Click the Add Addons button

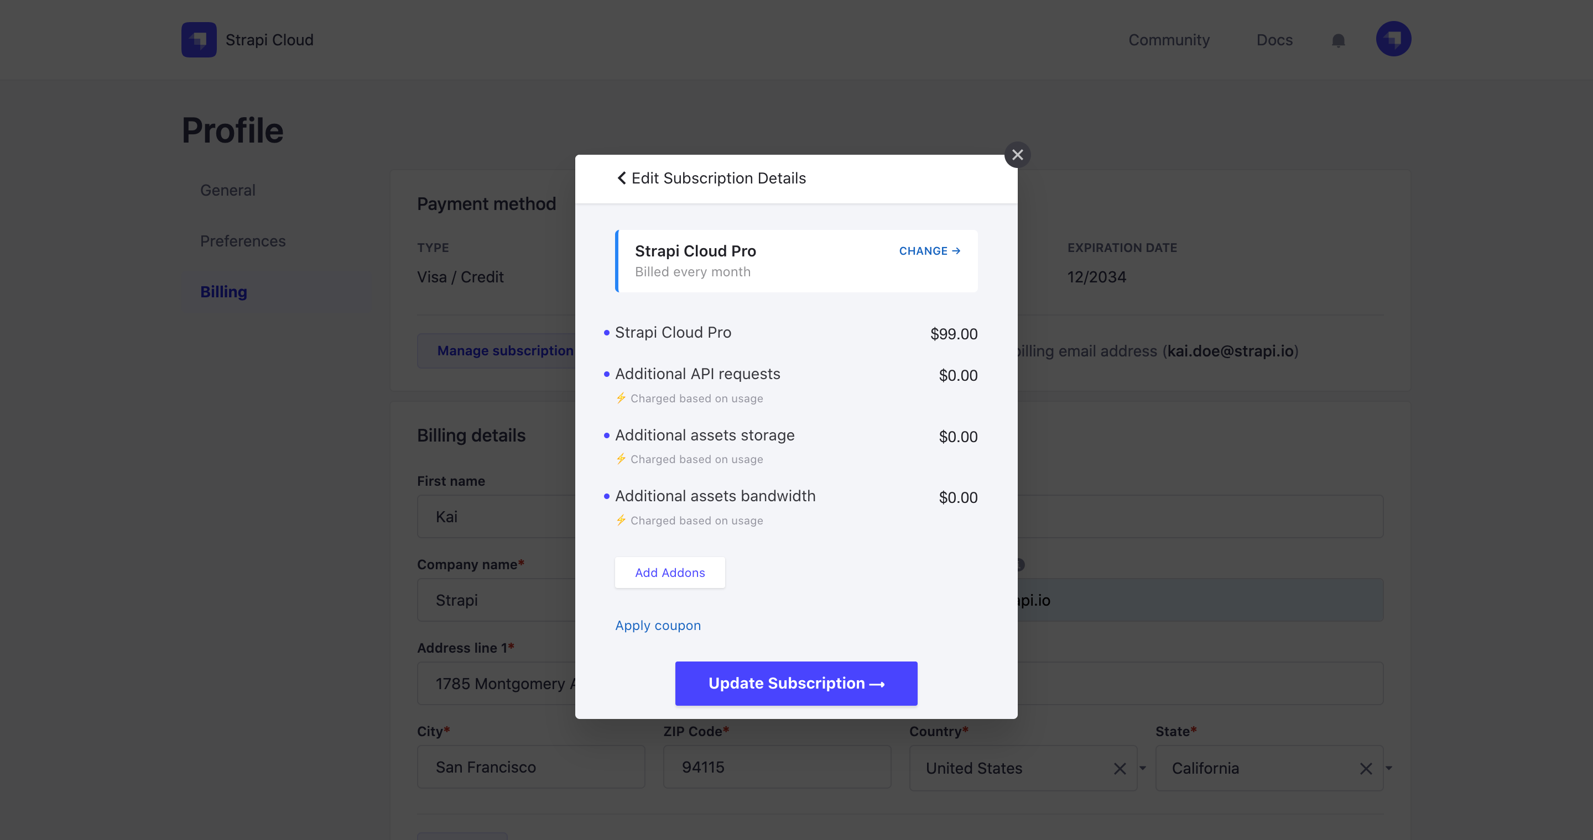pos(670,573)
